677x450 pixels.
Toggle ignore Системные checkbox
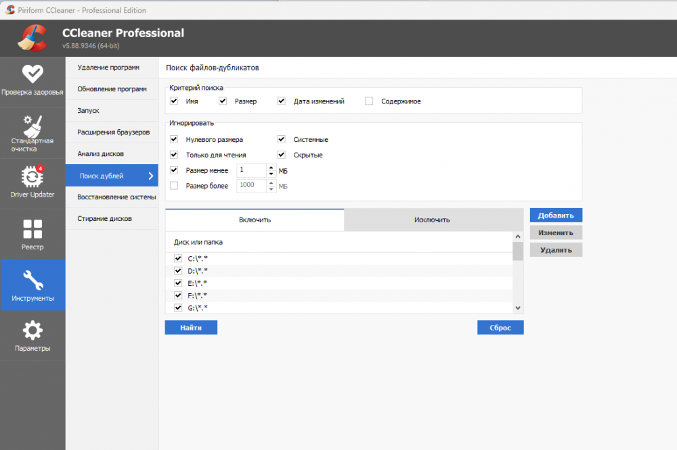point(282,139)
